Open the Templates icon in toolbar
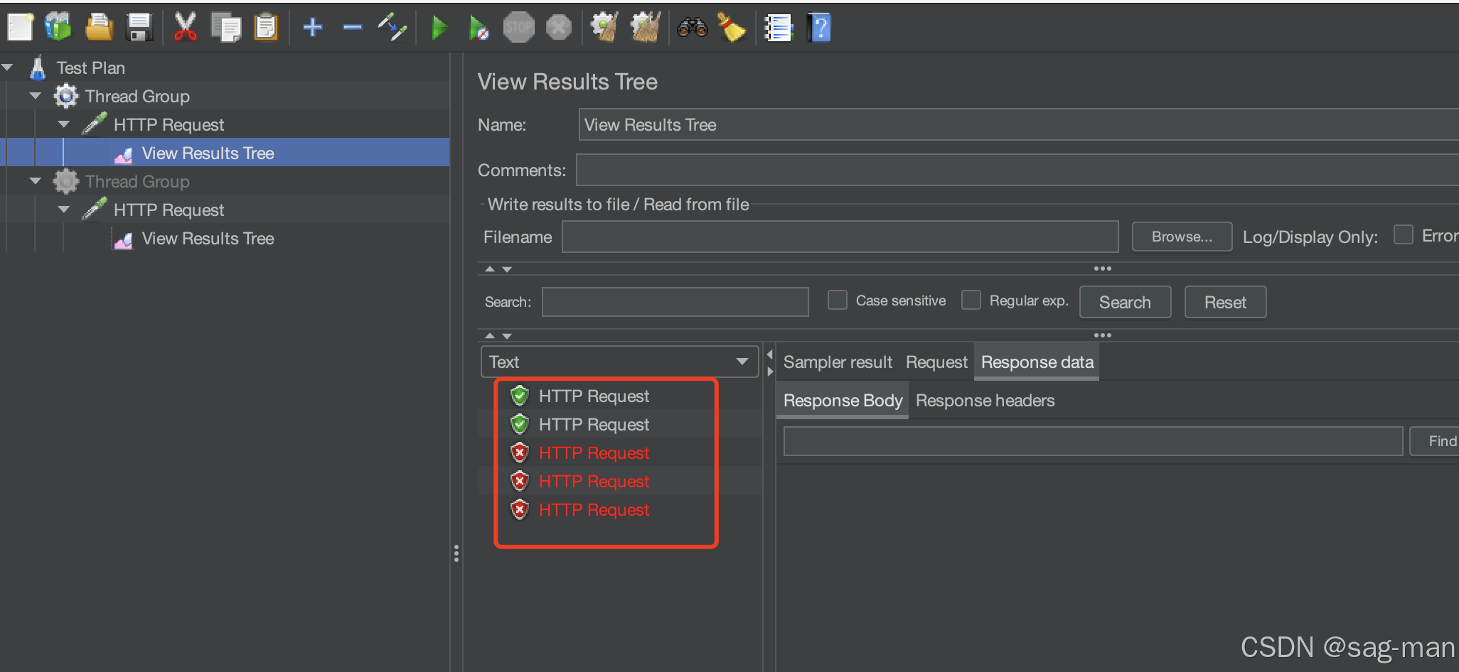The width and height of the screenshot is (1459, 672). 58,28
